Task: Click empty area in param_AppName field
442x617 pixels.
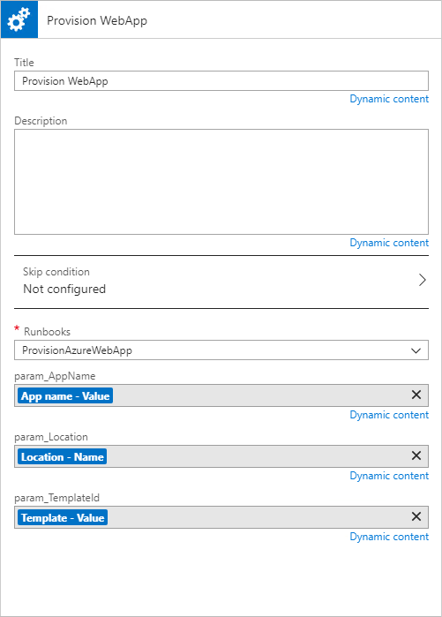Action: [x=259, y=395]
